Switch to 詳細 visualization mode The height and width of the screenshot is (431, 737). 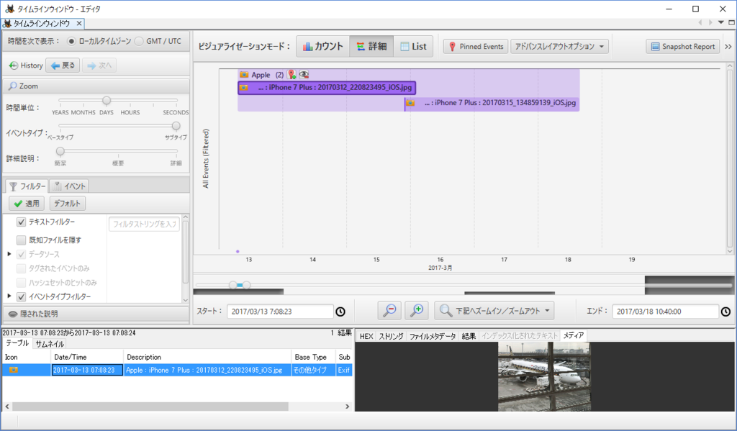(x=371, y=47)
